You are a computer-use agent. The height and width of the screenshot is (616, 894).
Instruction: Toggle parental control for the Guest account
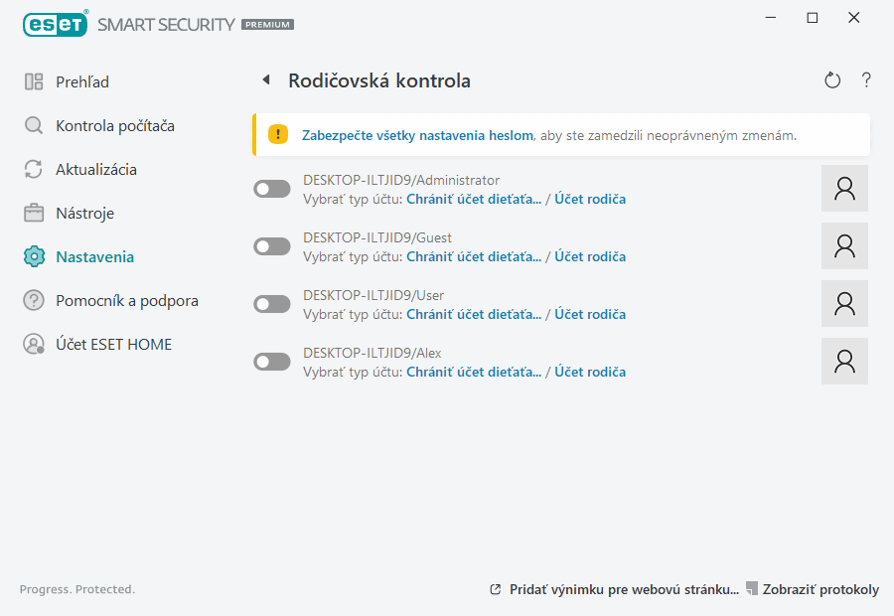(x=272, y=246)
